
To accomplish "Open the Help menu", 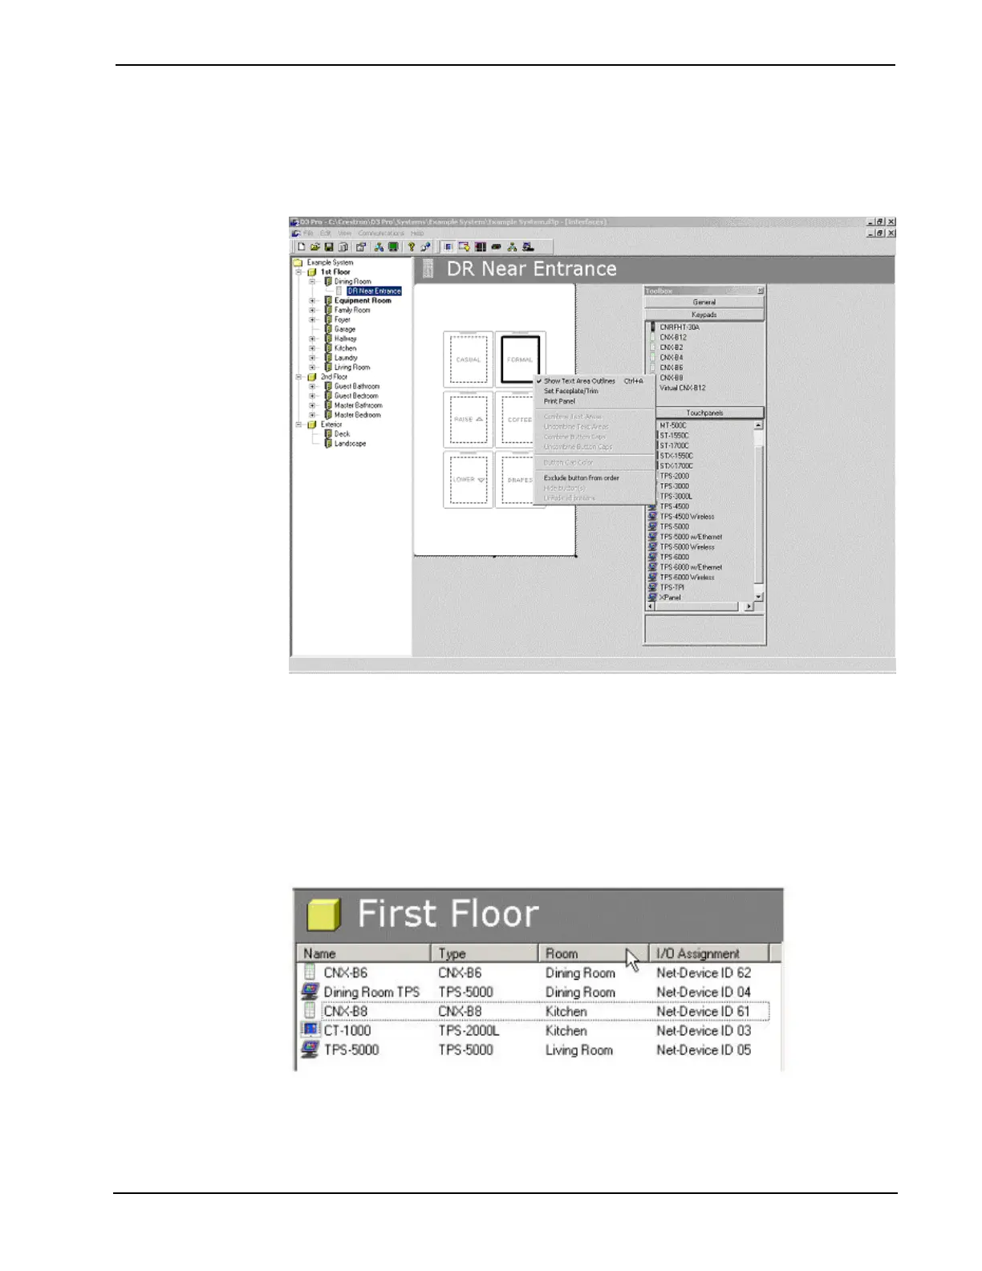I will click(x=417, y=233).
